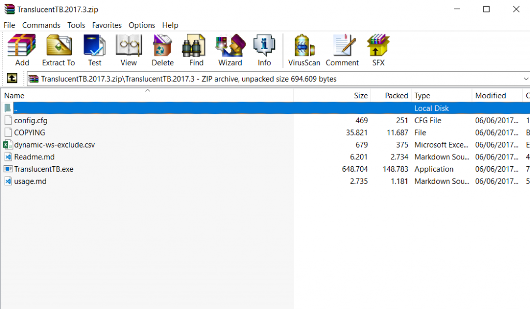The image size is (530, 309).
Task: Click the parent folder icon in list
Action: [x=8, y=108]
